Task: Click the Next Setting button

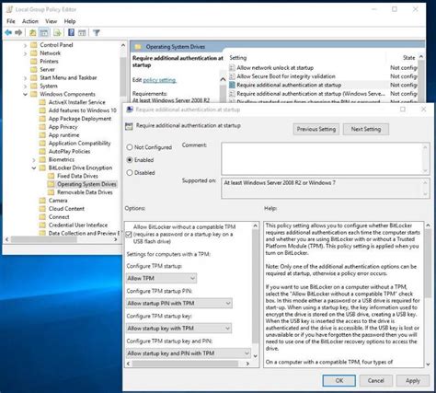Action: [366, 129]
